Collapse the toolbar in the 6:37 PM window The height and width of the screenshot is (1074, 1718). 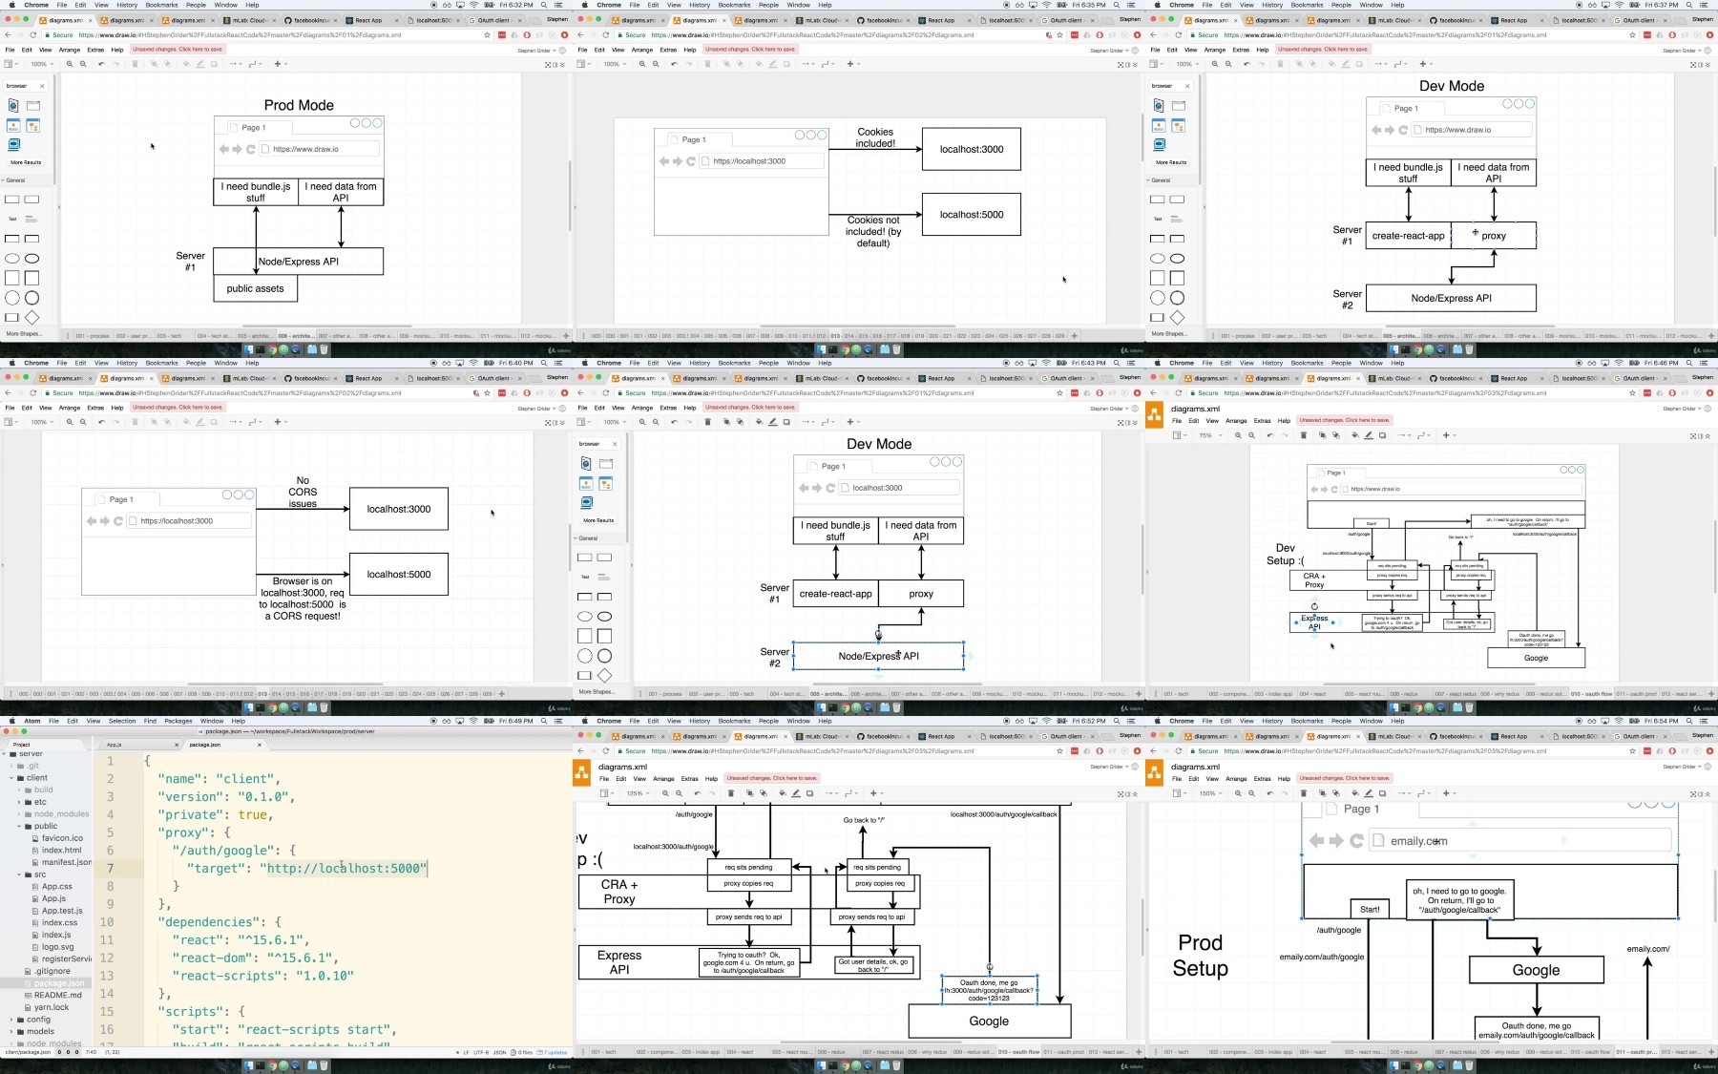1708,65
